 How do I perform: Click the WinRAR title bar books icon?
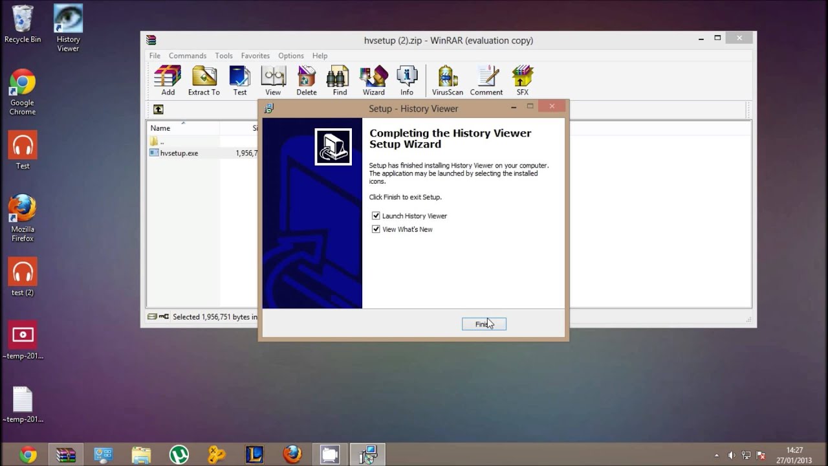151,40
